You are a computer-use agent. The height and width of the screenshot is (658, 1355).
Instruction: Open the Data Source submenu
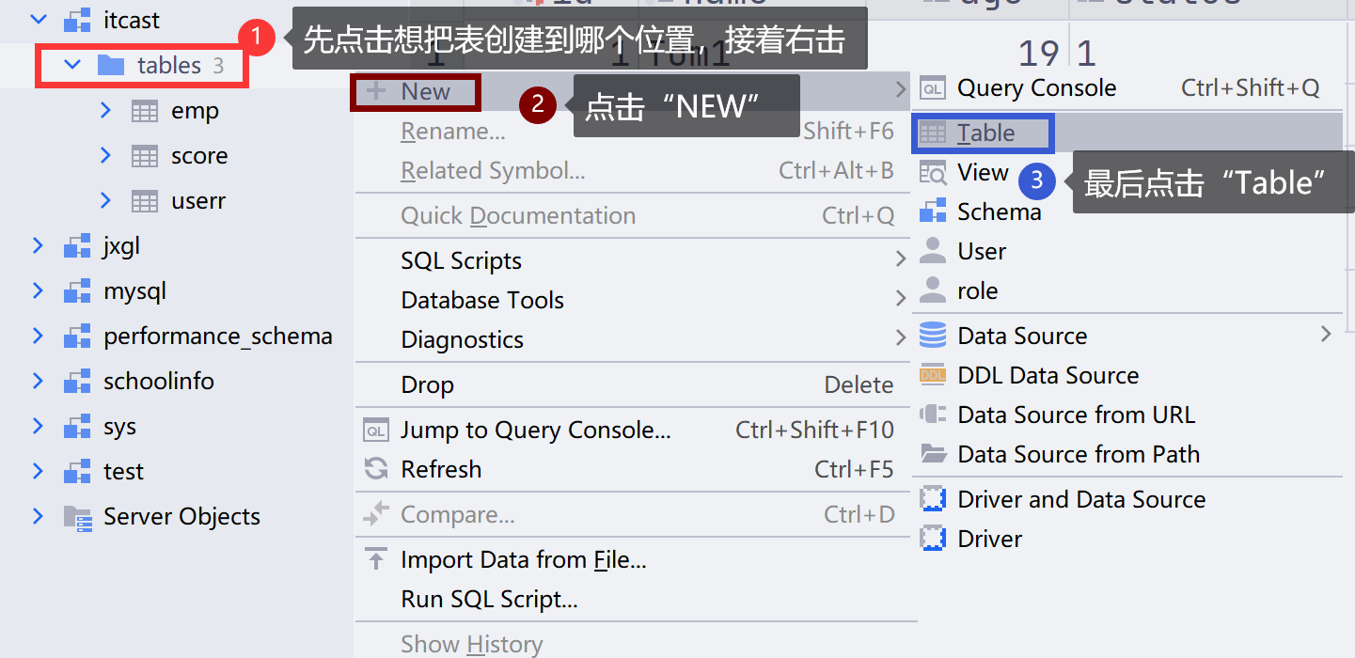click(1127, 336)
